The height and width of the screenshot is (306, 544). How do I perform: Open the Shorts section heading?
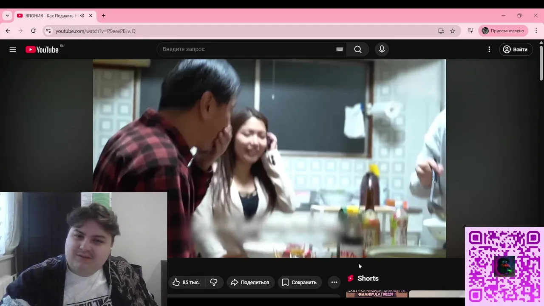point(368,278)
